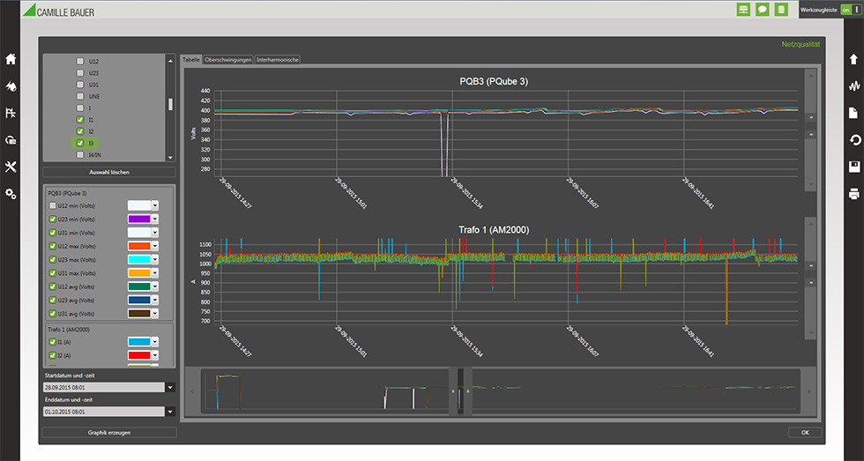Click the OK button

pos(805,433)
